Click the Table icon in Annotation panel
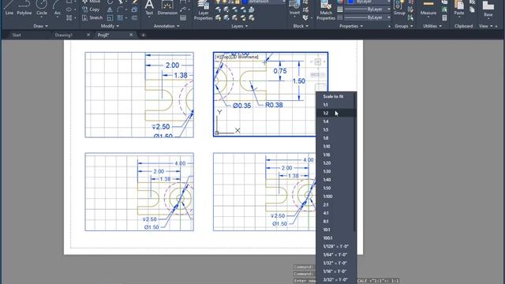The height and width of the screenshot is (284, 505). click(183, 18)
